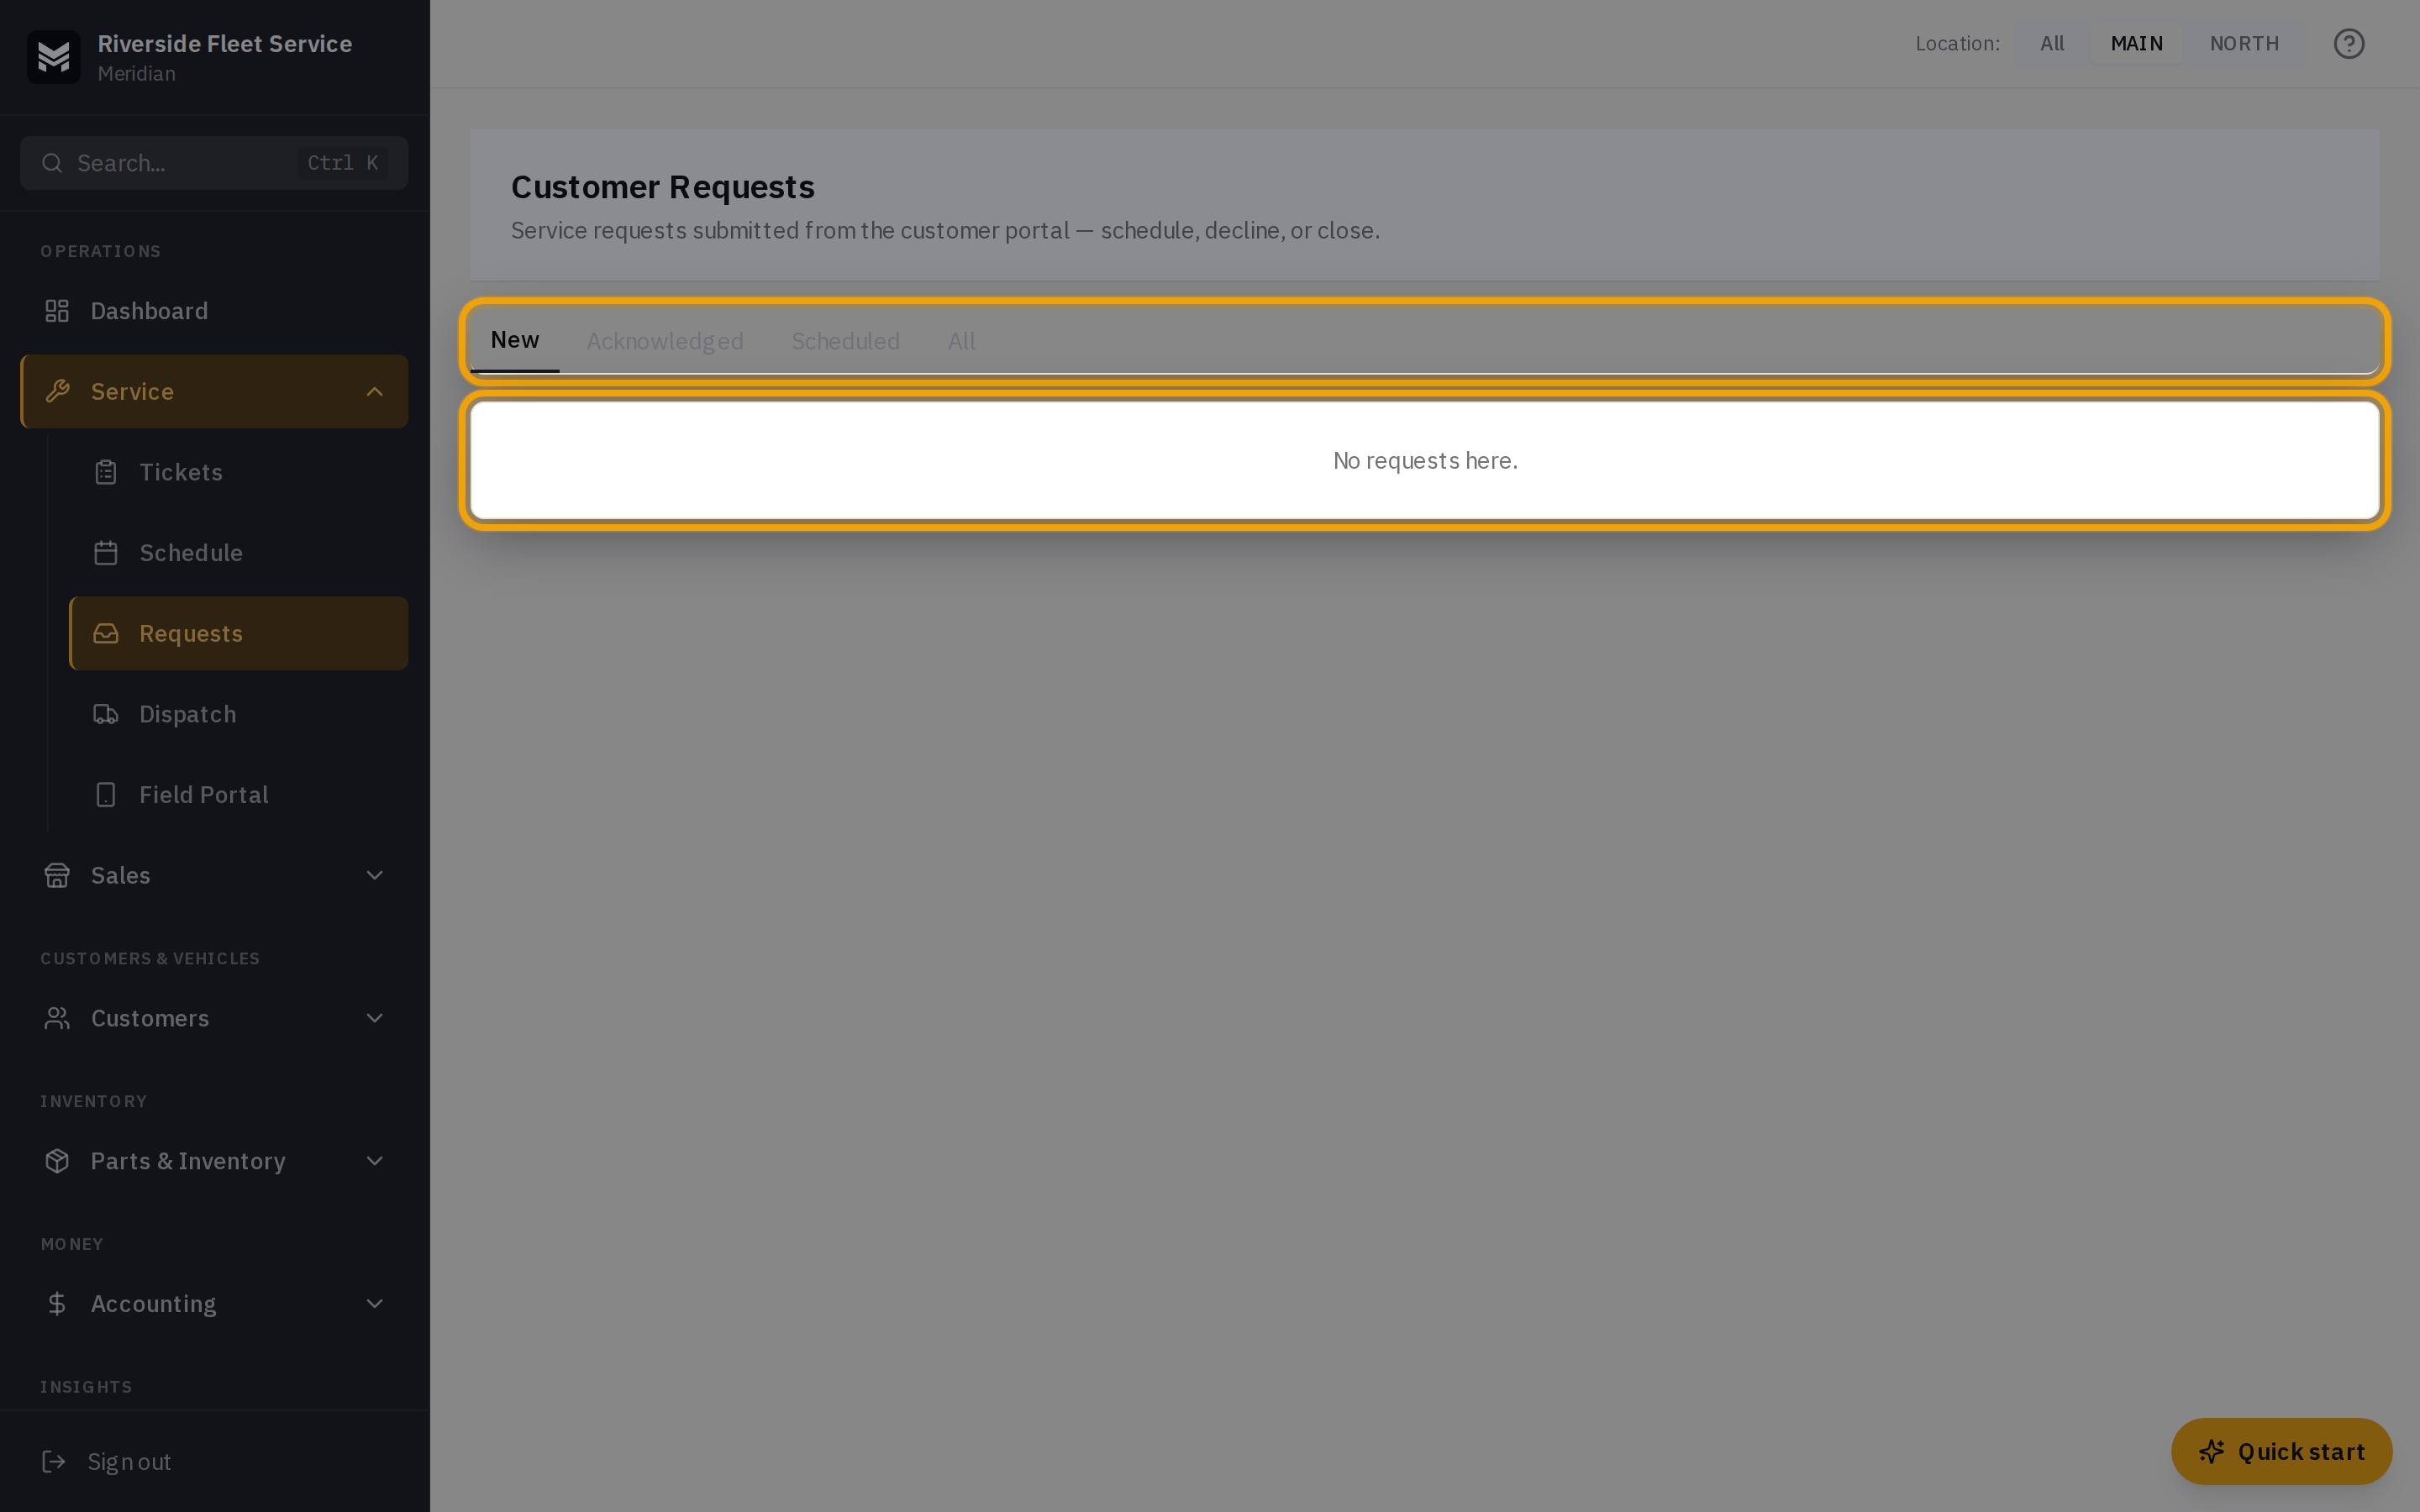2420x1512 pixels.
Task: Click the Tickets clipboard icon
Action: coord(106,472)
